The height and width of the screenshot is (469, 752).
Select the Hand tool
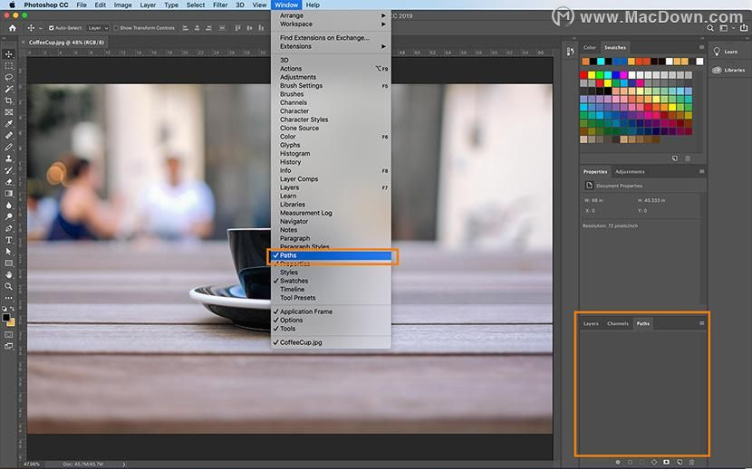(9, 275)
